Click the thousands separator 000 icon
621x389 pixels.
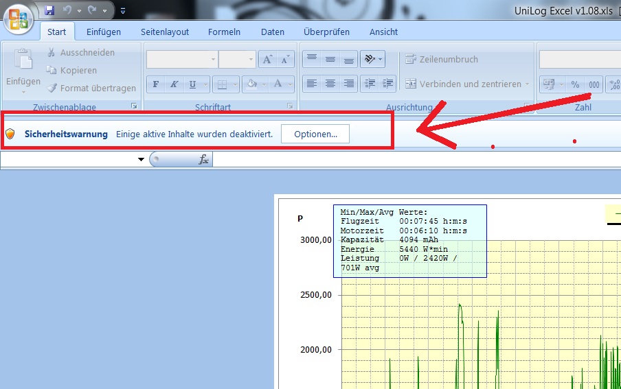coord(594,84)
